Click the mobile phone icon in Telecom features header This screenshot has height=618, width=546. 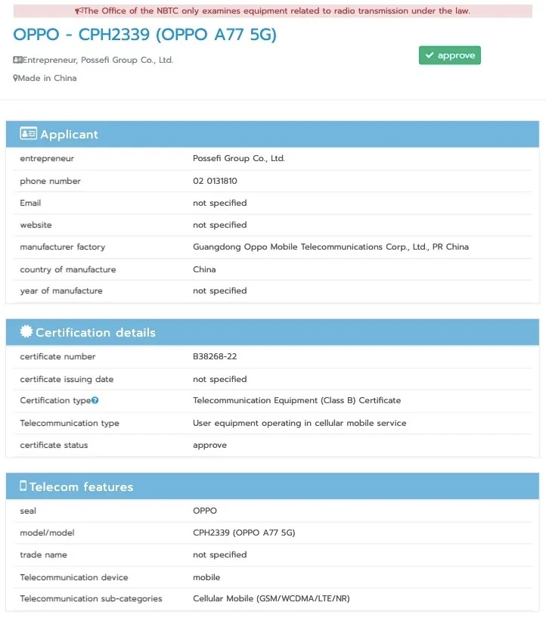[x=23, y=486]
